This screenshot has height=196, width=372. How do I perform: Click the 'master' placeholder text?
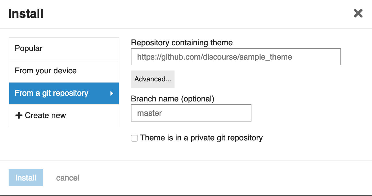click(150, 113)
